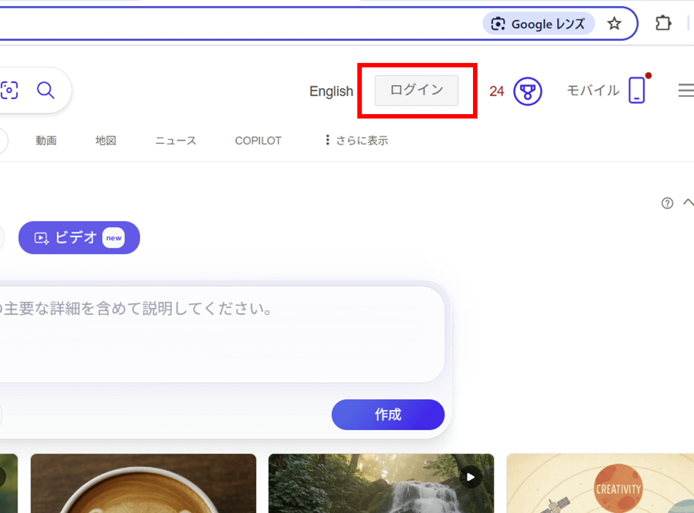
Task: Click the help question mark icon
Action: (667, 203)
